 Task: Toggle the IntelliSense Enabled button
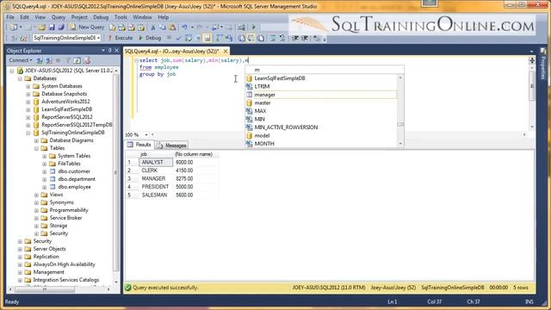pyautogui.click(x=207, y=38)
